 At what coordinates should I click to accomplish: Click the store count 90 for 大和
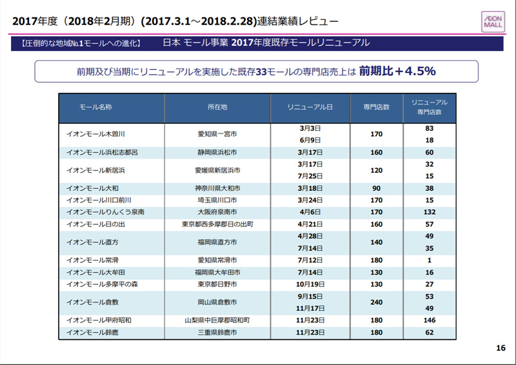pos(377,188)
